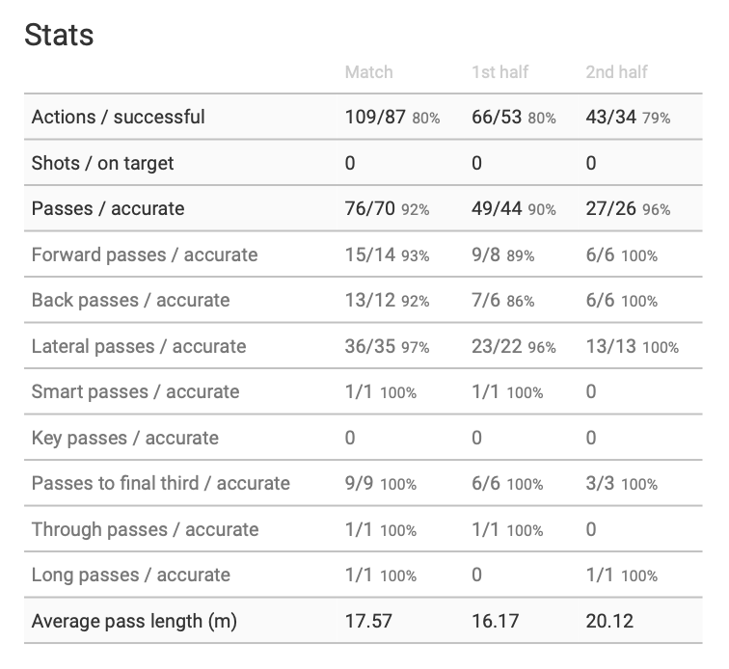Viewport: 729px width, 669px height.
Task: Click the Smart passes / accurate label
Action: 135,392
